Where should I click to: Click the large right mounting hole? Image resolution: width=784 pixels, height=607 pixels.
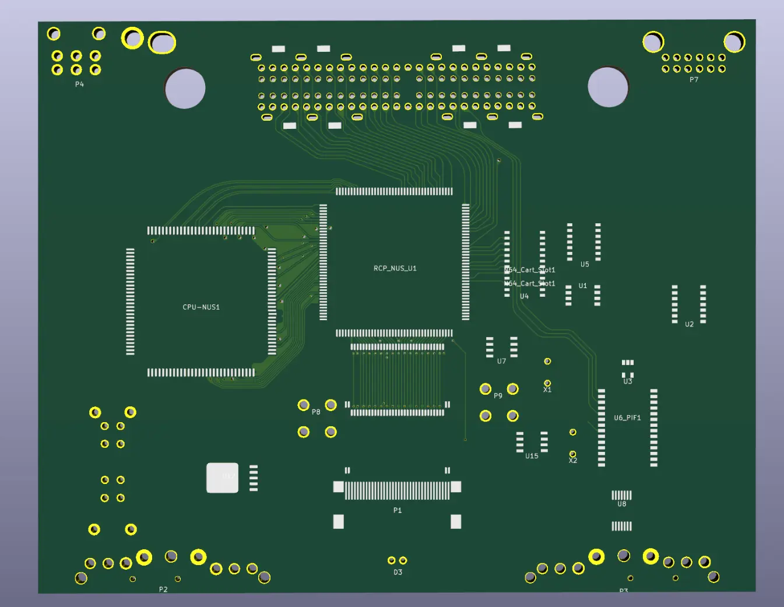coord(608,87)
